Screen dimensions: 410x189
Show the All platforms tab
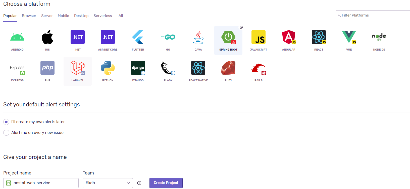[121, 16]
